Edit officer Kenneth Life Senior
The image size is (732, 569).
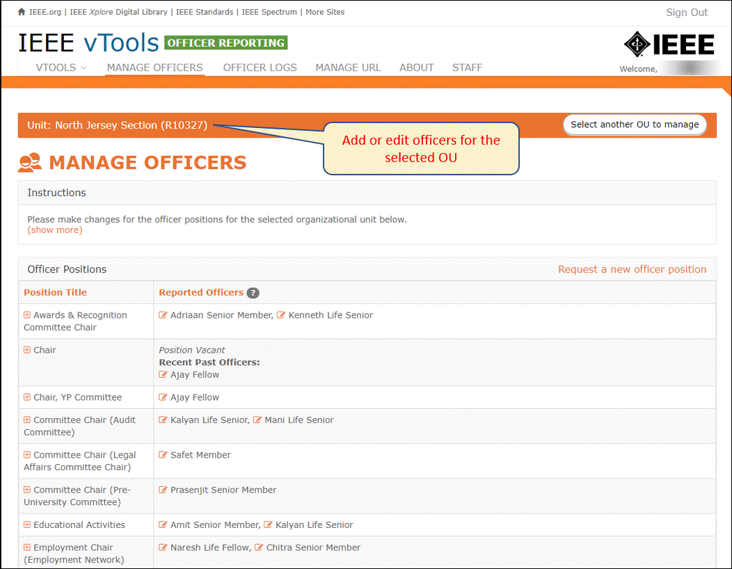tap(280, 315)
